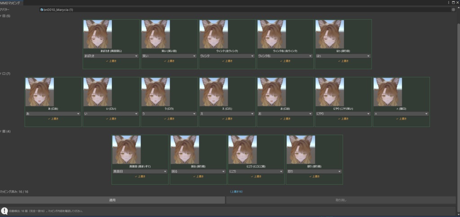
Task: Click the お mouth preview thumbnail
Action: (x=272, y=92)
